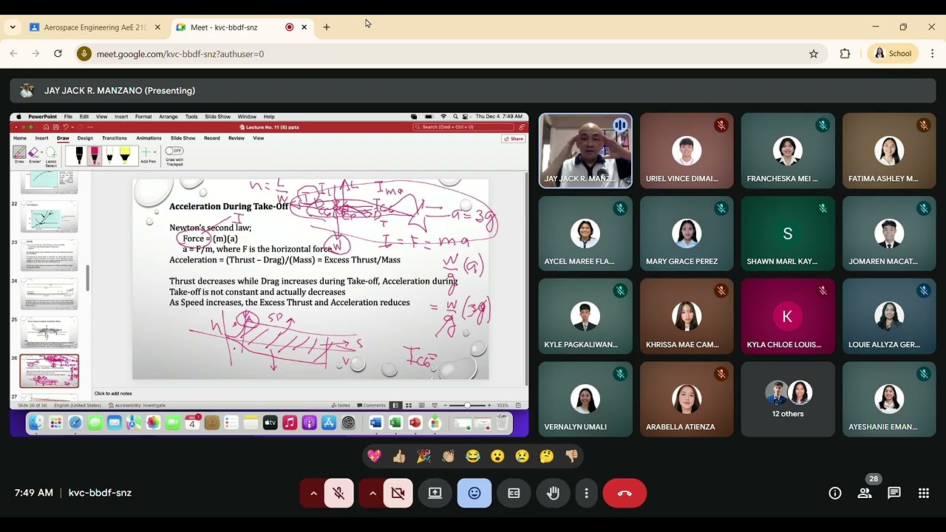The image size is (946, 532).
Task: Raise your hand in the meeting
Action: [x=553, y=493]
